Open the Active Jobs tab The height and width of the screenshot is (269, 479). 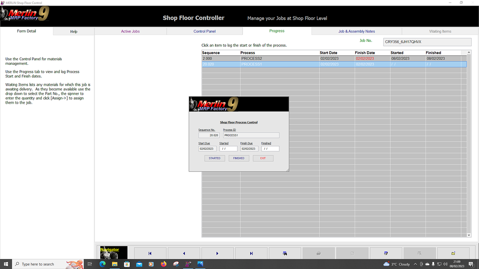(130, 31)
